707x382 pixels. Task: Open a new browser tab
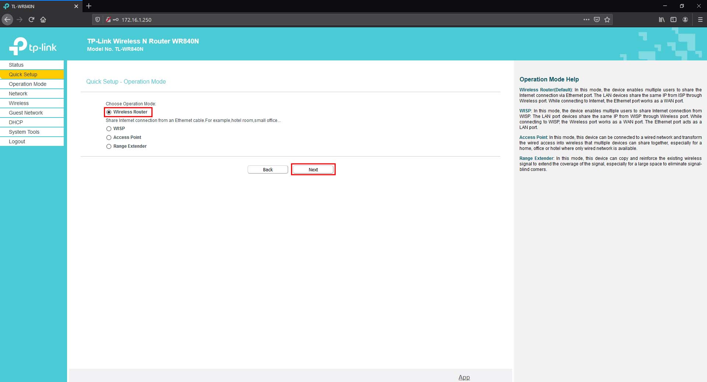[x=89, y=6]
